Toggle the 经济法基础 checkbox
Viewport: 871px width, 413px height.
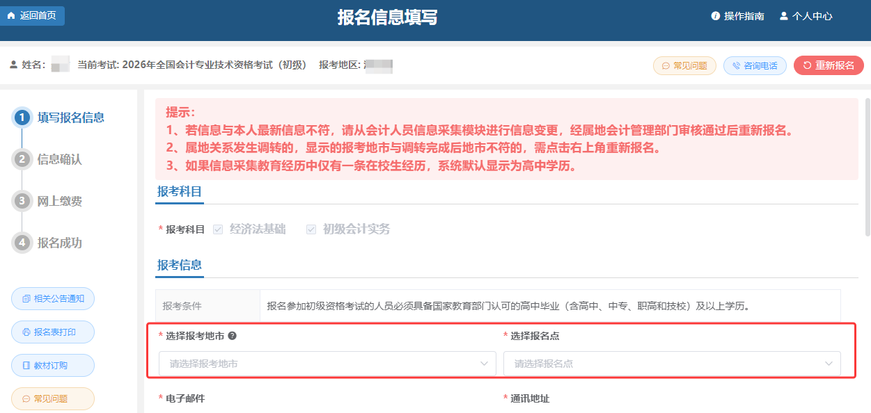(218, 229)
